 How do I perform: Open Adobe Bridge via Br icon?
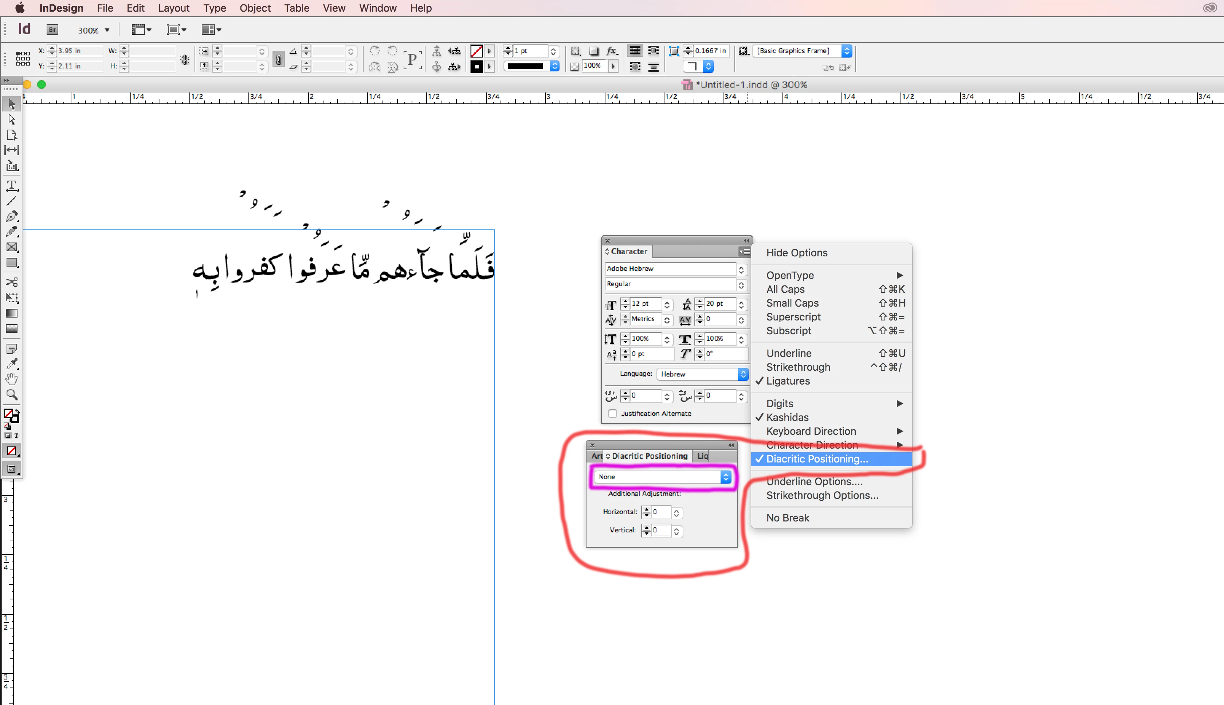point(52,30)
